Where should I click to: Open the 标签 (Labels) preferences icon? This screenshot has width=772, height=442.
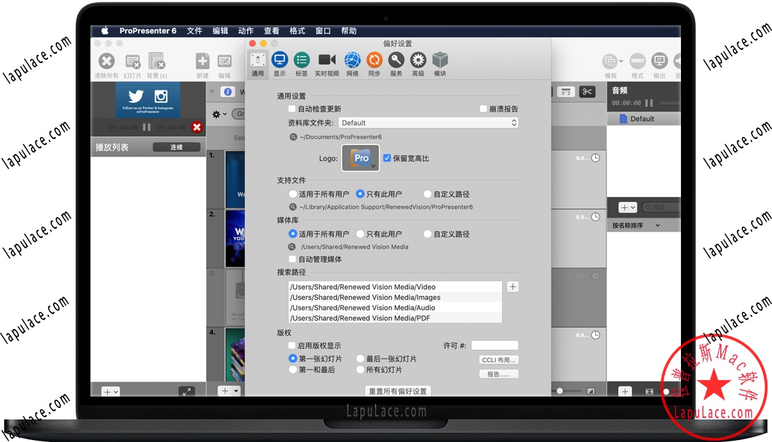pos(302,61)
